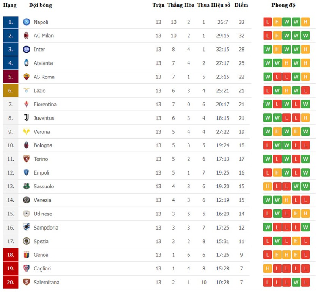Image resolution: width=316 pixels, height=292 pixels.
Task: Open the Atalanta team link
Action: tap(43, 63)
